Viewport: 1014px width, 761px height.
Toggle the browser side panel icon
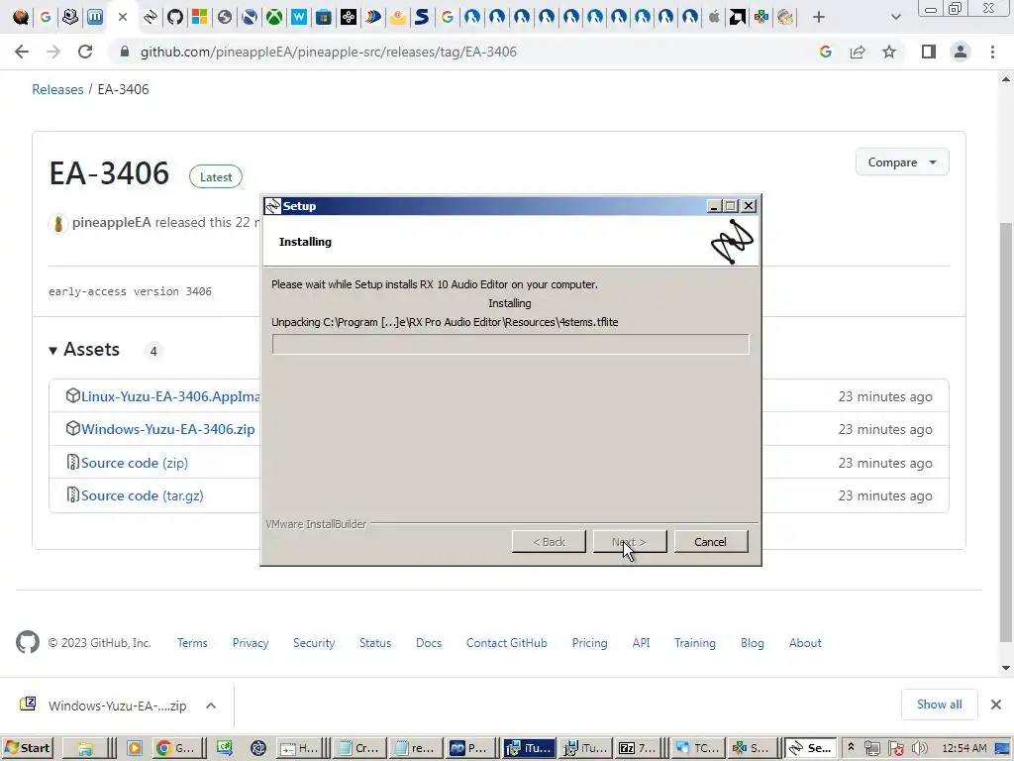929,52
